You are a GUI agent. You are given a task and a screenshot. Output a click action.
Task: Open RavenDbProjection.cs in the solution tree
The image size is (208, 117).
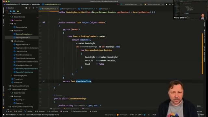click(24, 72)
